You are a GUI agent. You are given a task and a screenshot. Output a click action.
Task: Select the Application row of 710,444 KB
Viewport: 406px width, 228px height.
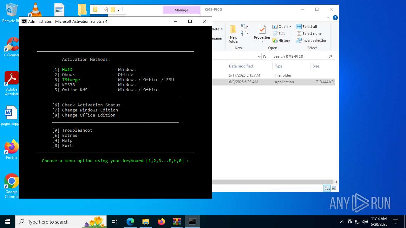[273, 82]
